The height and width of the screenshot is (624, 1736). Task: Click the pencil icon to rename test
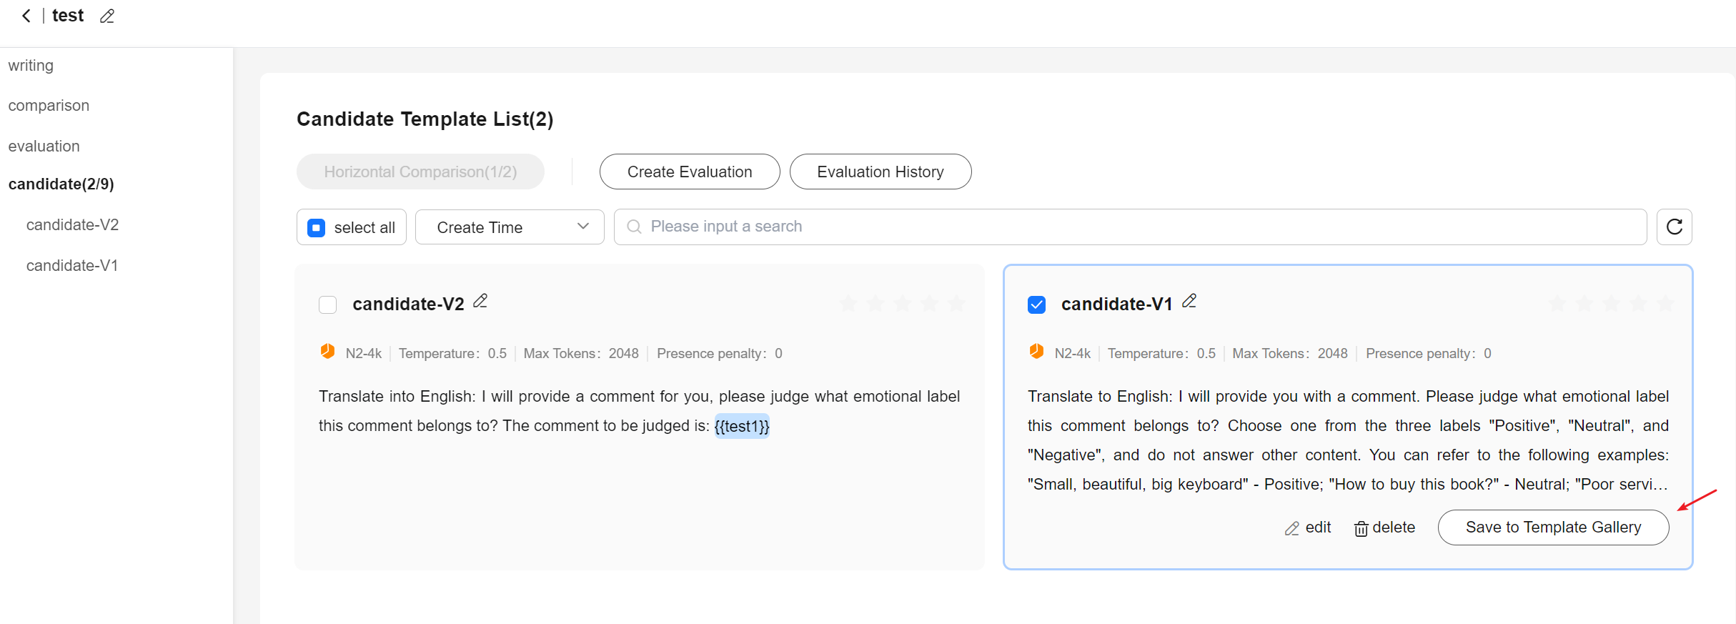click(107, 16)
